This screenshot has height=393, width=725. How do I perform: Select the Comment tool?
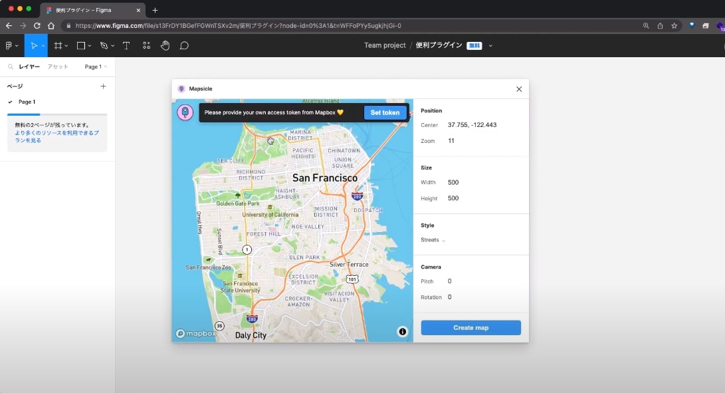coord(184,45)
